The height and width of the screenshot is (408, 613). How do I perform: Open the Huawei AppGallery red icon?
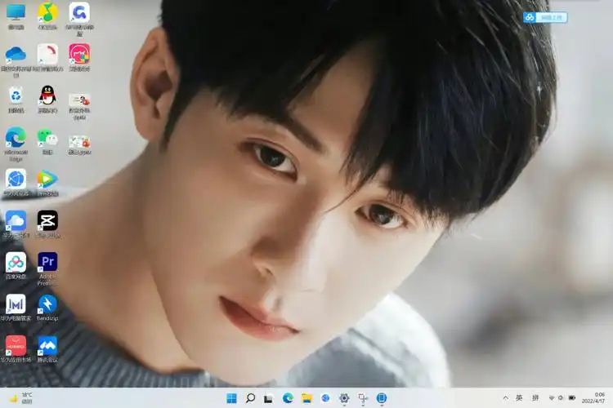[16, 346]
